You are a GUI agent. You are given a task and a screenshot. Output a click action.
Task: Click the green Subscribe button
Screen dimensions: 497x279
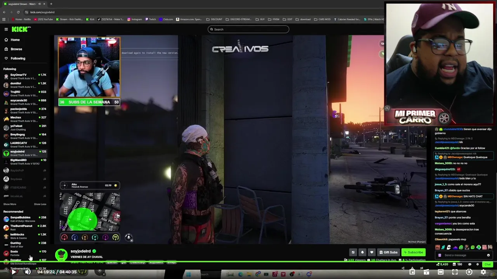[x=413, y=253]
